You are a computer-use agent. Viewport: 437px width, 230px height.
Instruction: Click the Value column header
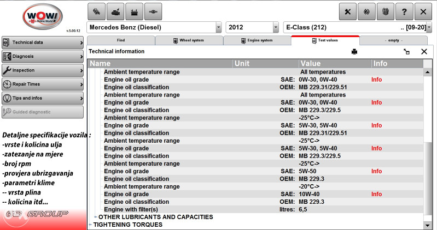point(335,64)
